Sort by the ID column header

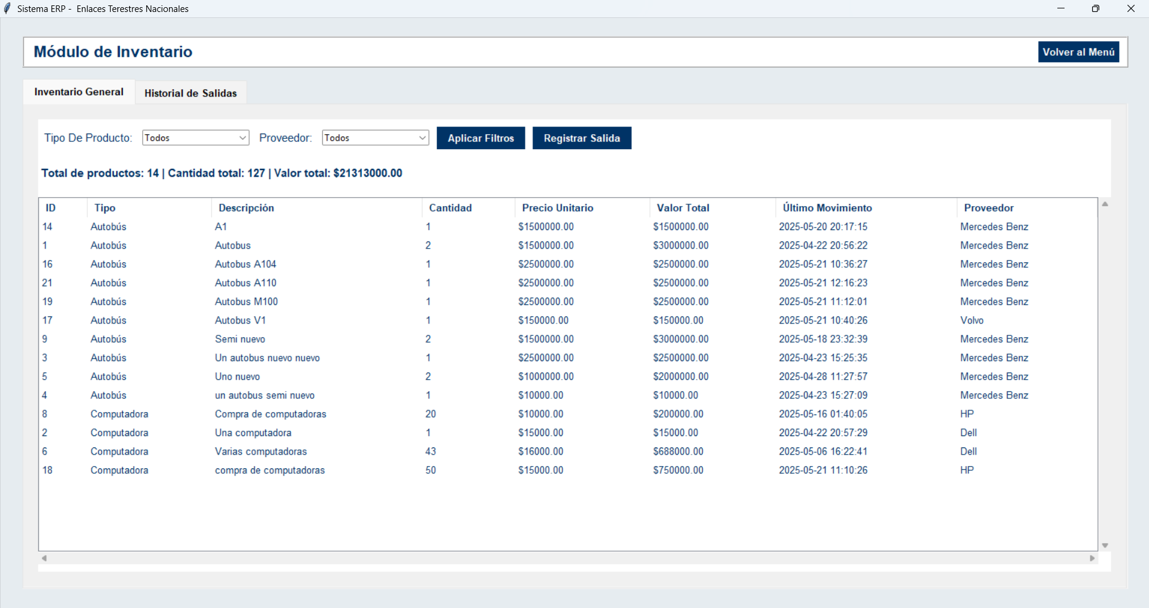click(x=63, y=208)
